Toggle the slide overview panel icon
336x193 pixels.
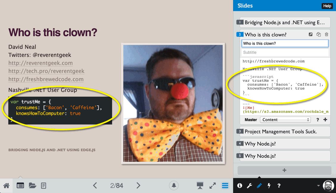20,186
